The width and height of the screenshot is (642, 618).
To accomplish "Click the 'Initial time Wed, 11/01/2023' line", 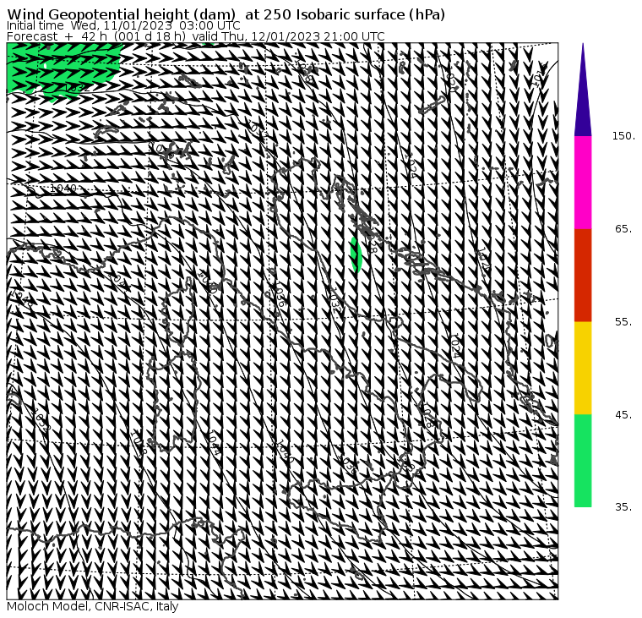I will (x=123, y=25).
